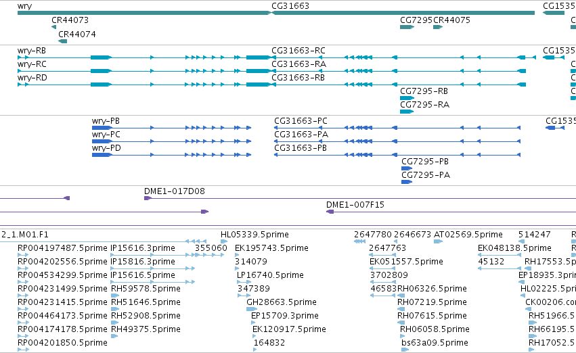576x353 pixels.
Task: Click EST AT02569.5prime
Action: pyautogui.click(x=468, y=235)
